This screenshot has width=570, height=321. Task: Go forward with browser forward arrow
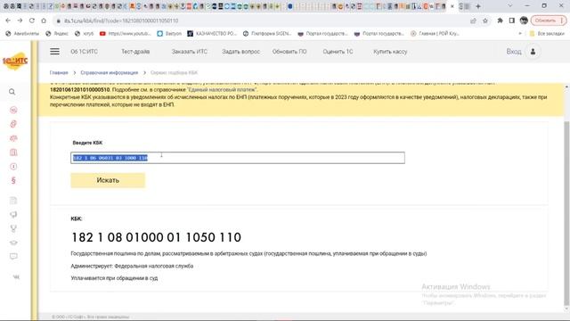(x=20, y=21)
